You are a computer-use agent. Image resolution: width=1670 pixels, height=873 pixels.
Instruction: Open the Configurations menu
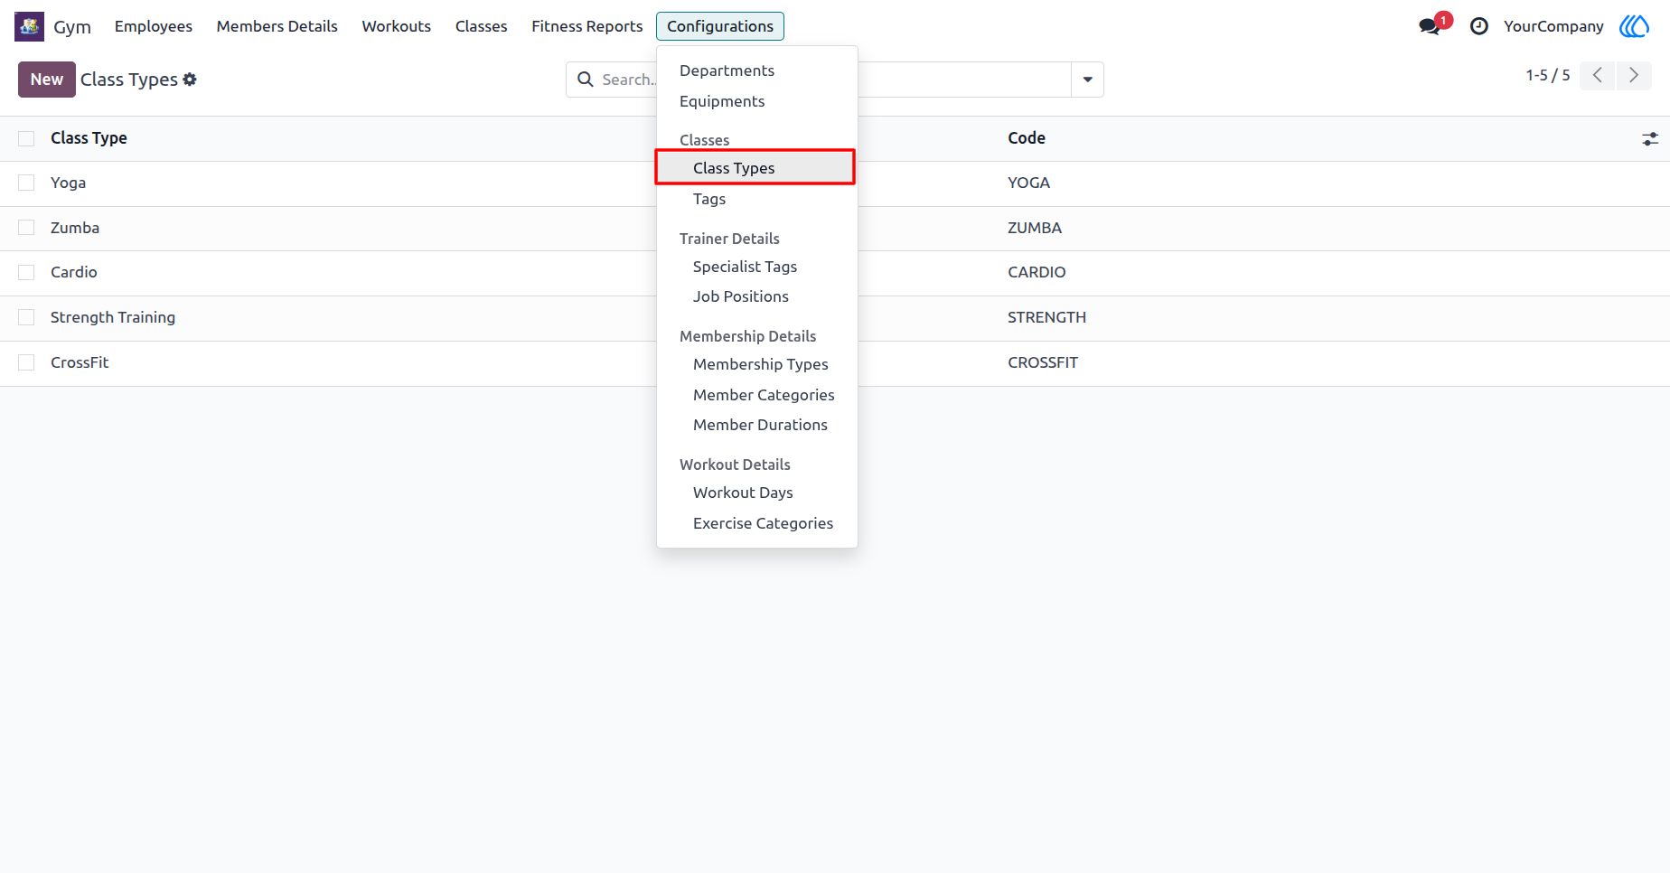click(720, 26)
